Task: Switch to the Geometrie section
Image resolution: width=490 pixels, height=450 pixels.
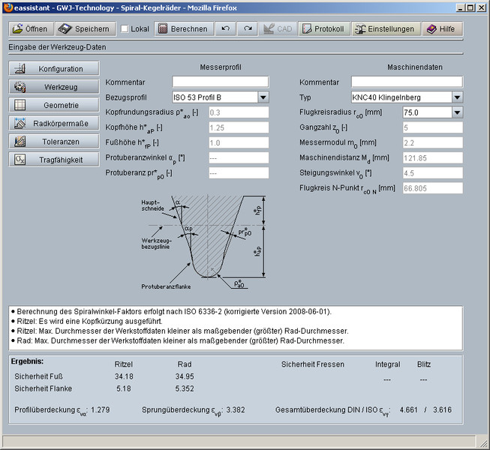Action: pyautogui.click(x=55, y=105)
